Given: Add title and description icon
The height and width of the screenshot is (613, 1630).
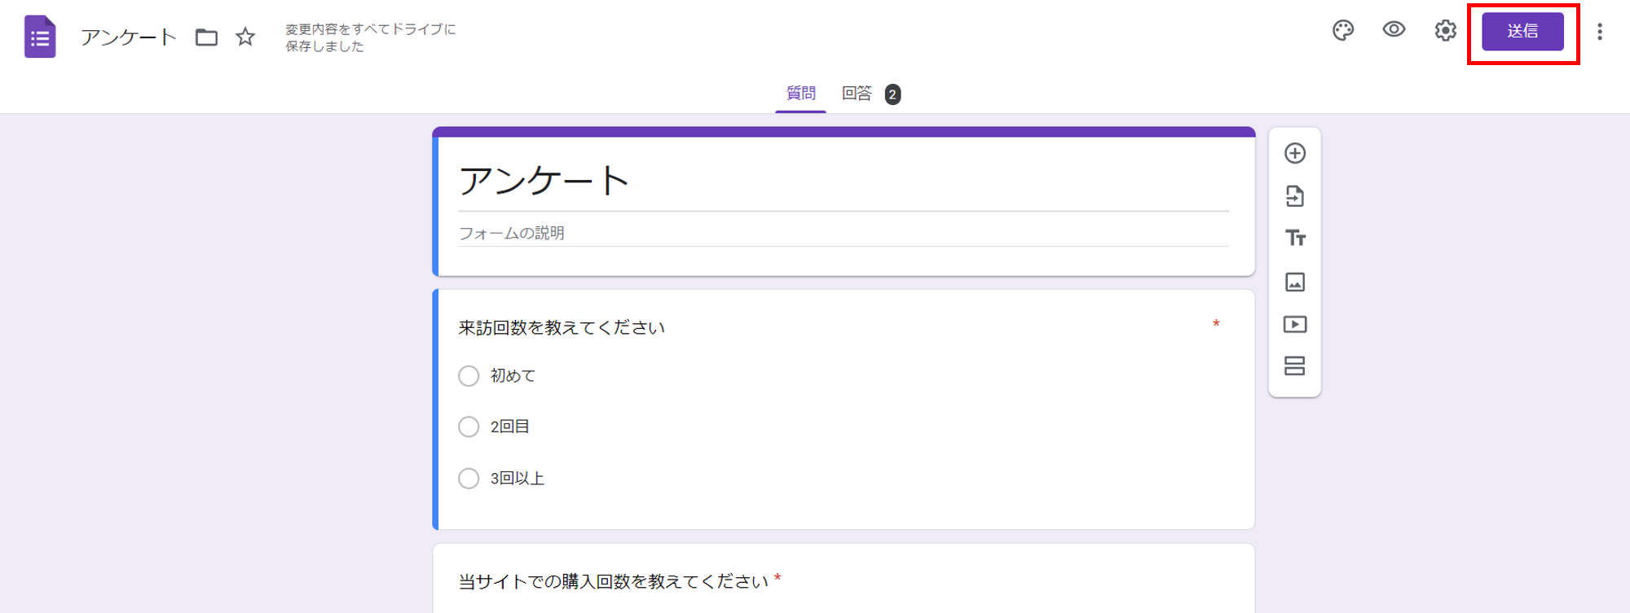Looking at the screenshot, I should point(1295,239).
